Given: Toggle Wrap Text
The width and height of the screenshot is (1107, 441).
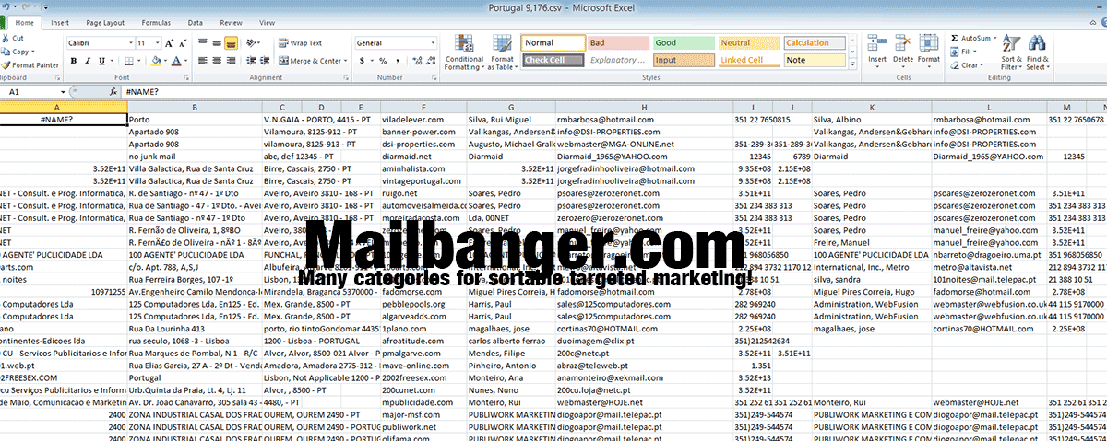Looking at the screenshot, I should click(301, 43).
